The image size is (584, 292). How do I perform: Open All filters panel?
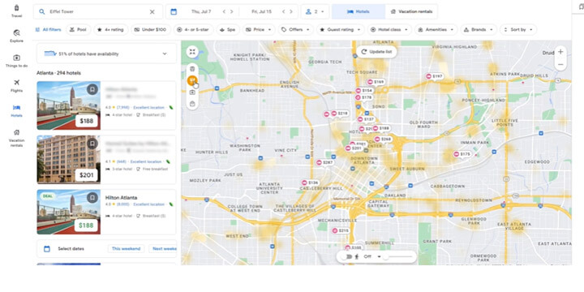(x=48, y=29)
